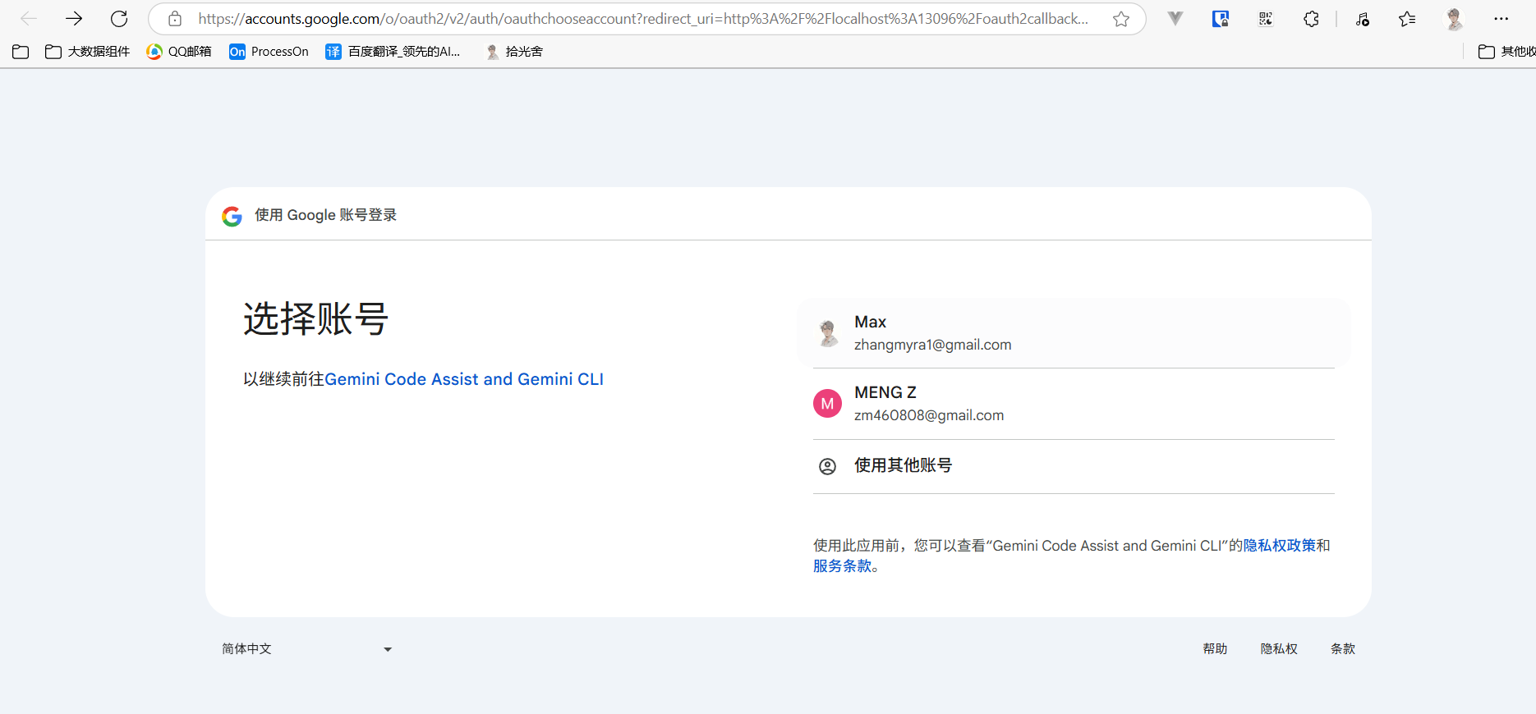Click the language dropdown arrow

388,649
